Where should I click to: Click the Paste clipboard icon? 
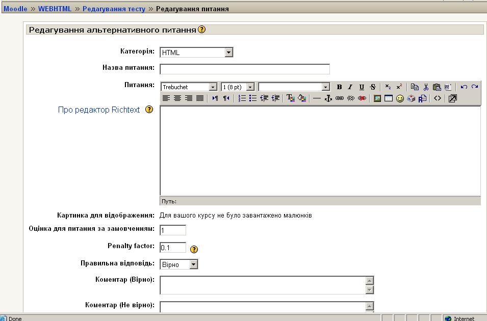437,87
